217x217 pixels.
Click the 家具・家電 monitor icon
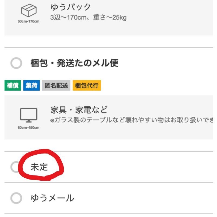click(28, 115)
